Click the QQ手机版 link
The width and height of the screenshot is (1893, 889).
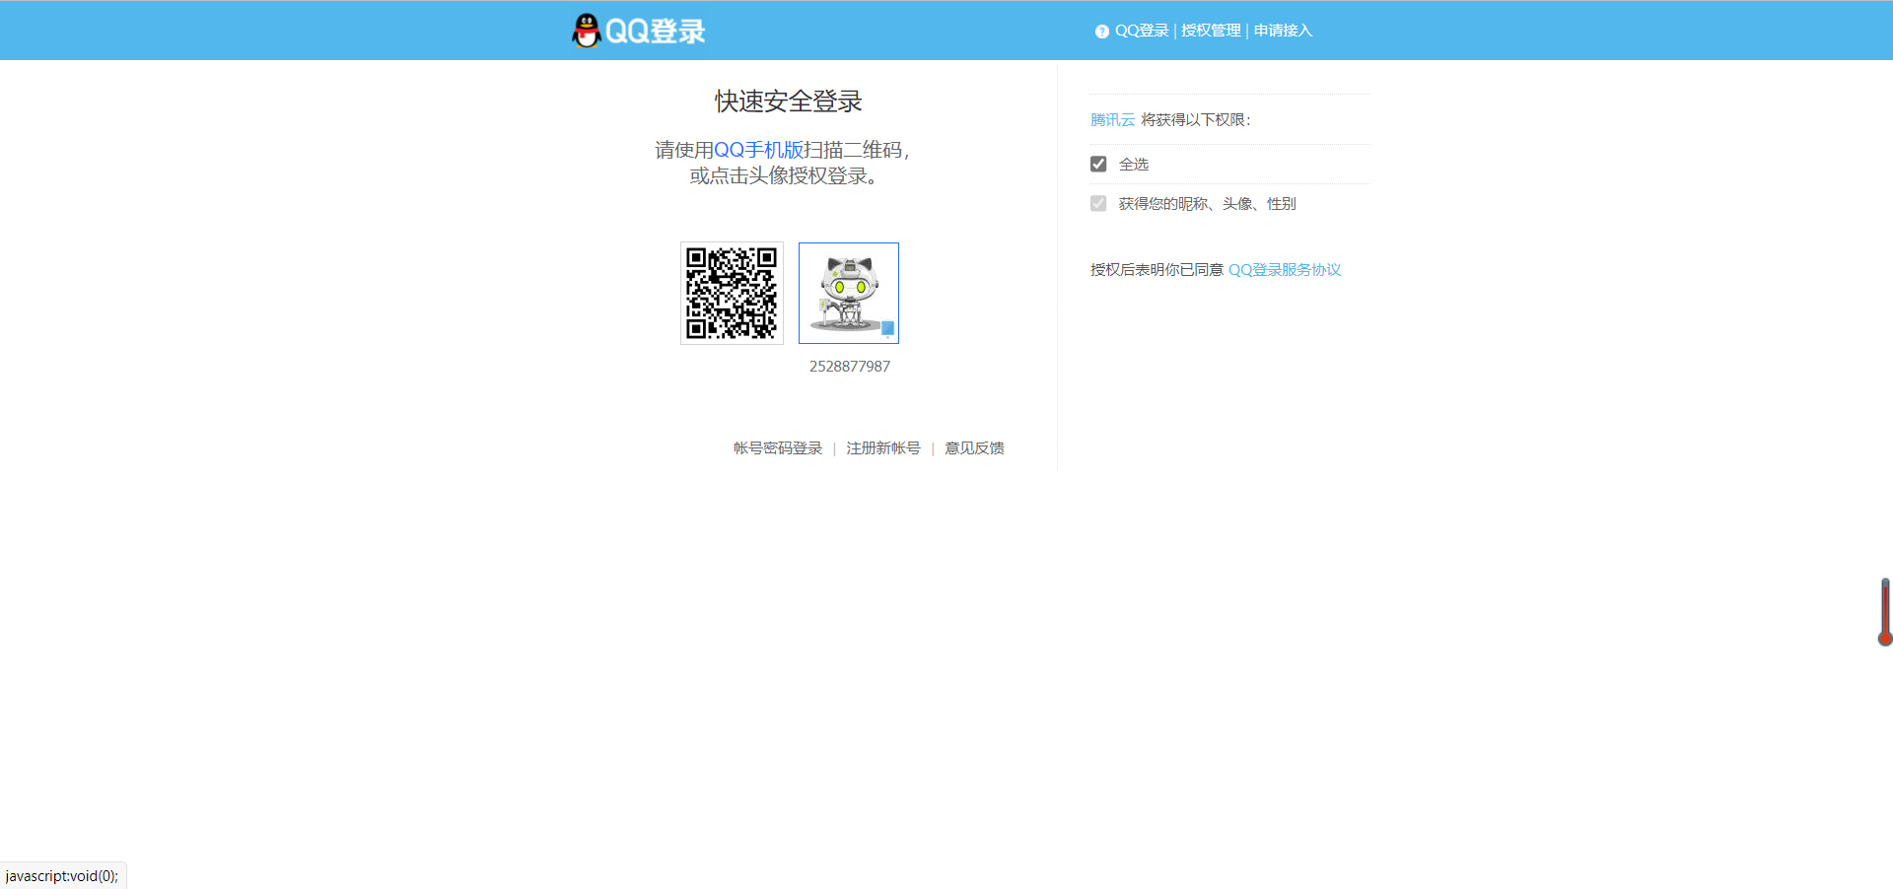(756, 150)
